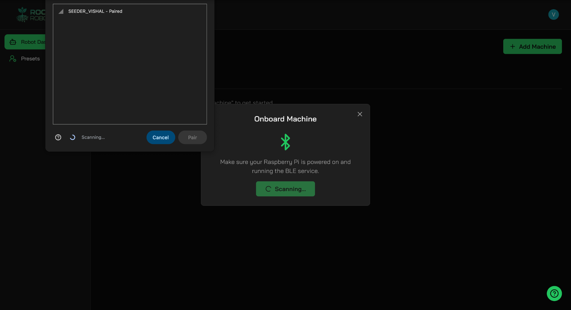Click the signal strength icon beside SEEDER_VISHAL
The image size is (571, 310).
[x=61, y=11]
